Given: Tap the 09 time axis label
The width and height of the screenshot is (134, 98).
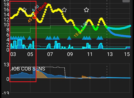Looking at the screenshot, I should point(70,54).
